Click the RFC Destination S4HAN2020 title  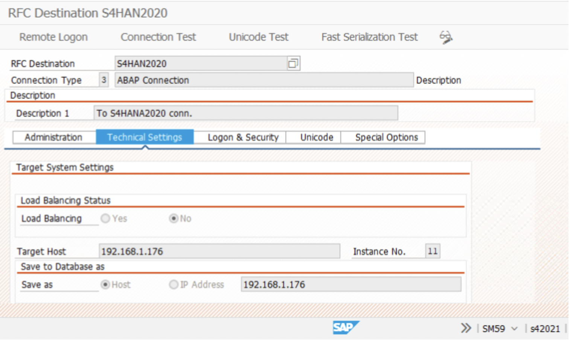coord(88,13)
